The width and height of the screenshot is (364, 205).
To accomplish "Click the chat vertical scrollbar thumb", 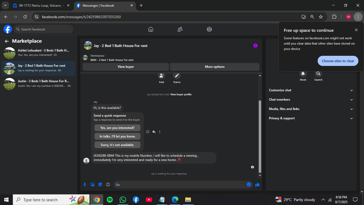I will (260, 136).
